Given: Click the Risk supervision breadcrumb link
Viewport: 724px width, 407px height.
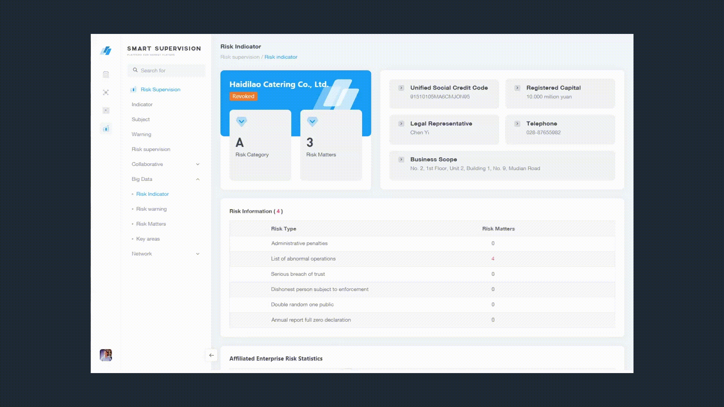Looking at the screenshot, I should [x=240, y=57].
